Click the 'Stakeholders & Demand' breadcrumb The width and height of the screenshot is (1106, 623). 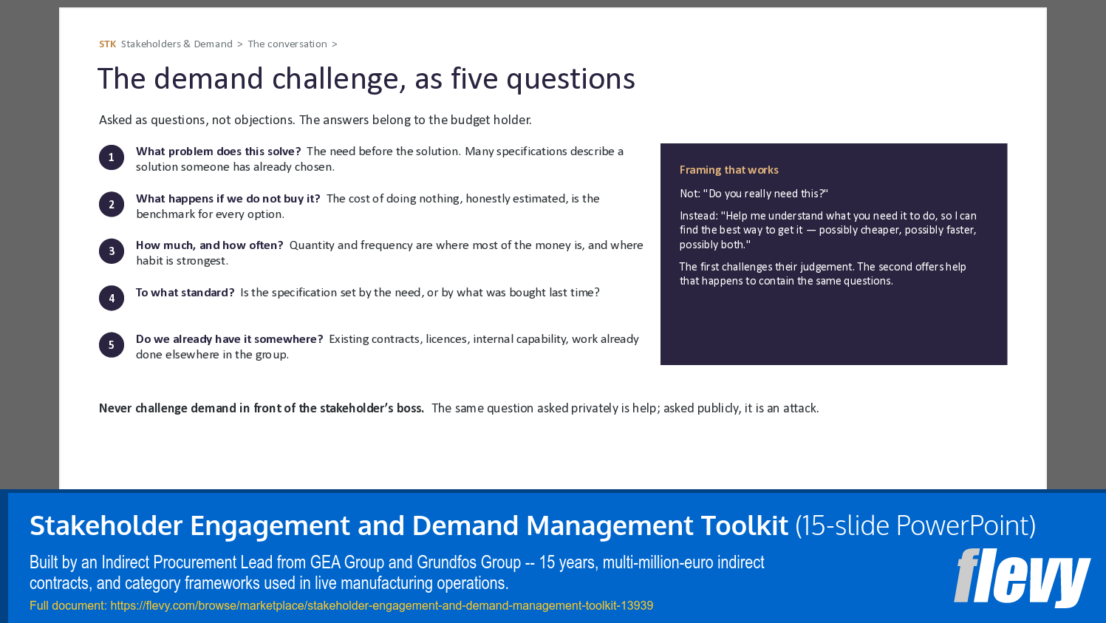tap(177, 44)
